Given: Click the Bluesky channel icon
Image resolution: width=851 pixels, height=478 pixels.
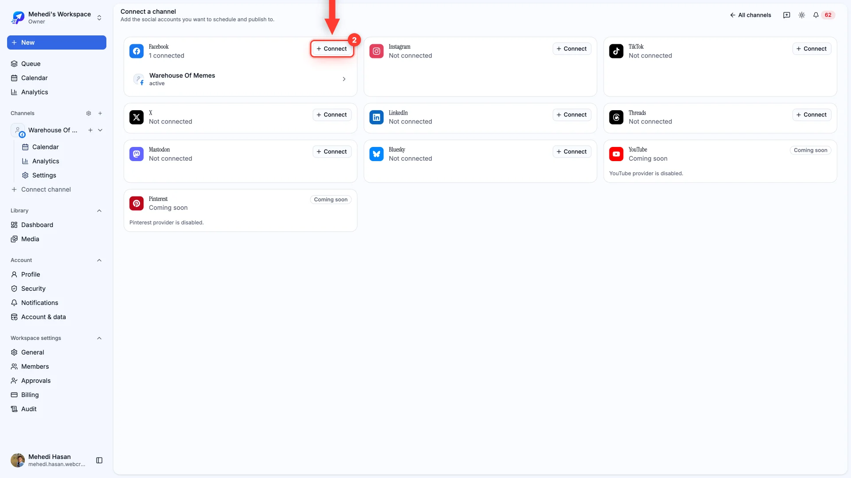Looking at the screenshot, I should pos(376,154).
